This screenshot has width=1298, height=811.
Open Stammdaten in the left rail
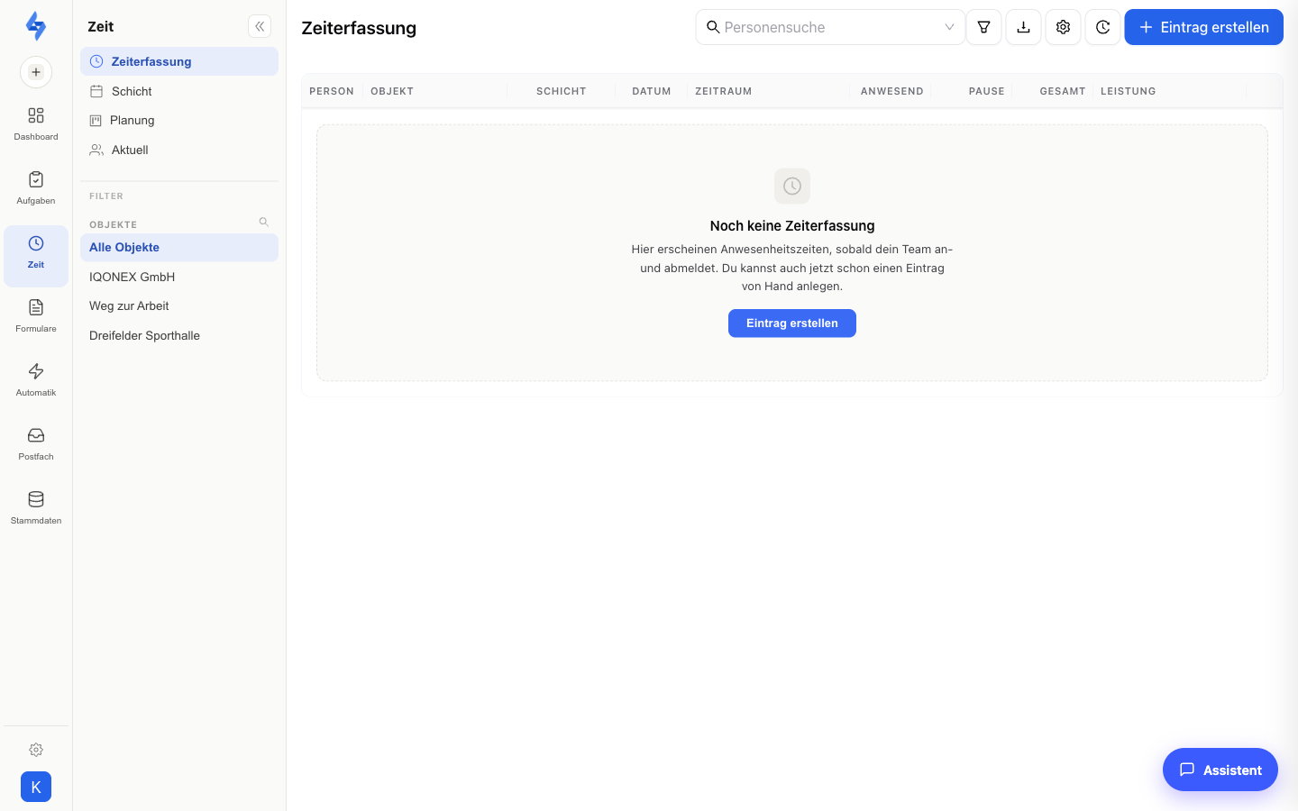pos(36,508)
